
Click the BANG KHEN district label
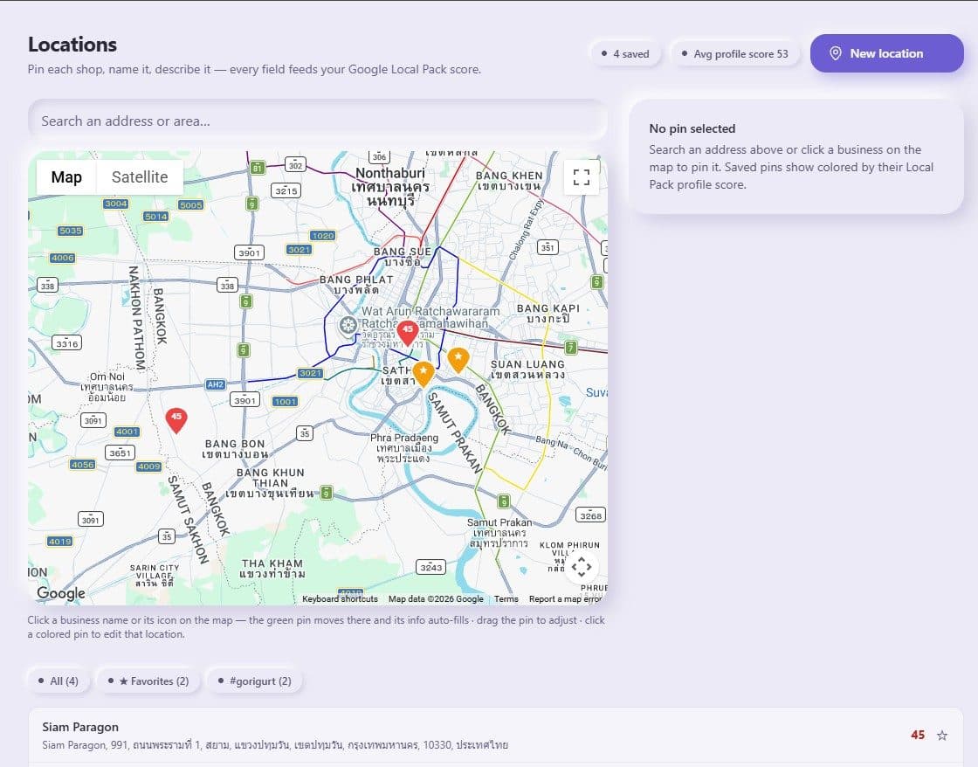coord(509,180)
